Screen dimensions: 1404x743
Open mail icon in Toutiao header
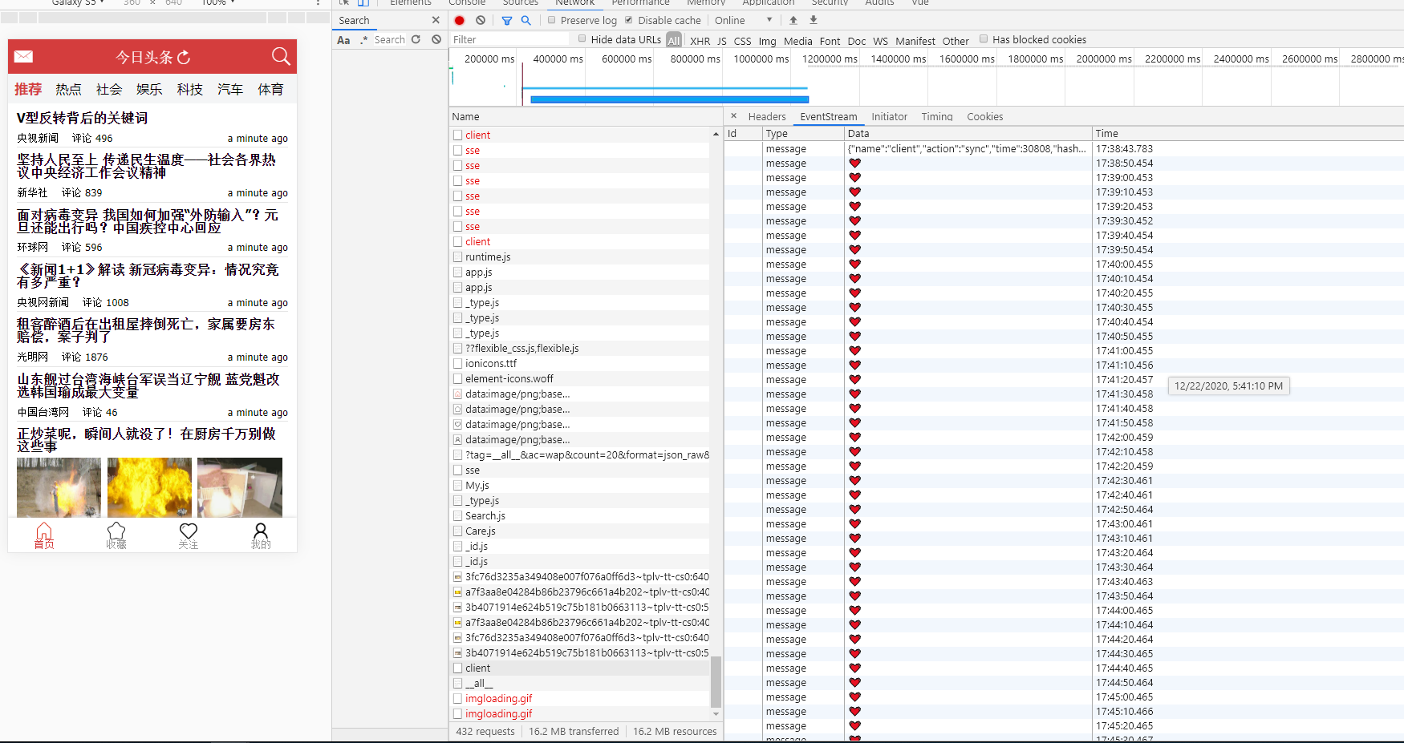coord(23,56)
